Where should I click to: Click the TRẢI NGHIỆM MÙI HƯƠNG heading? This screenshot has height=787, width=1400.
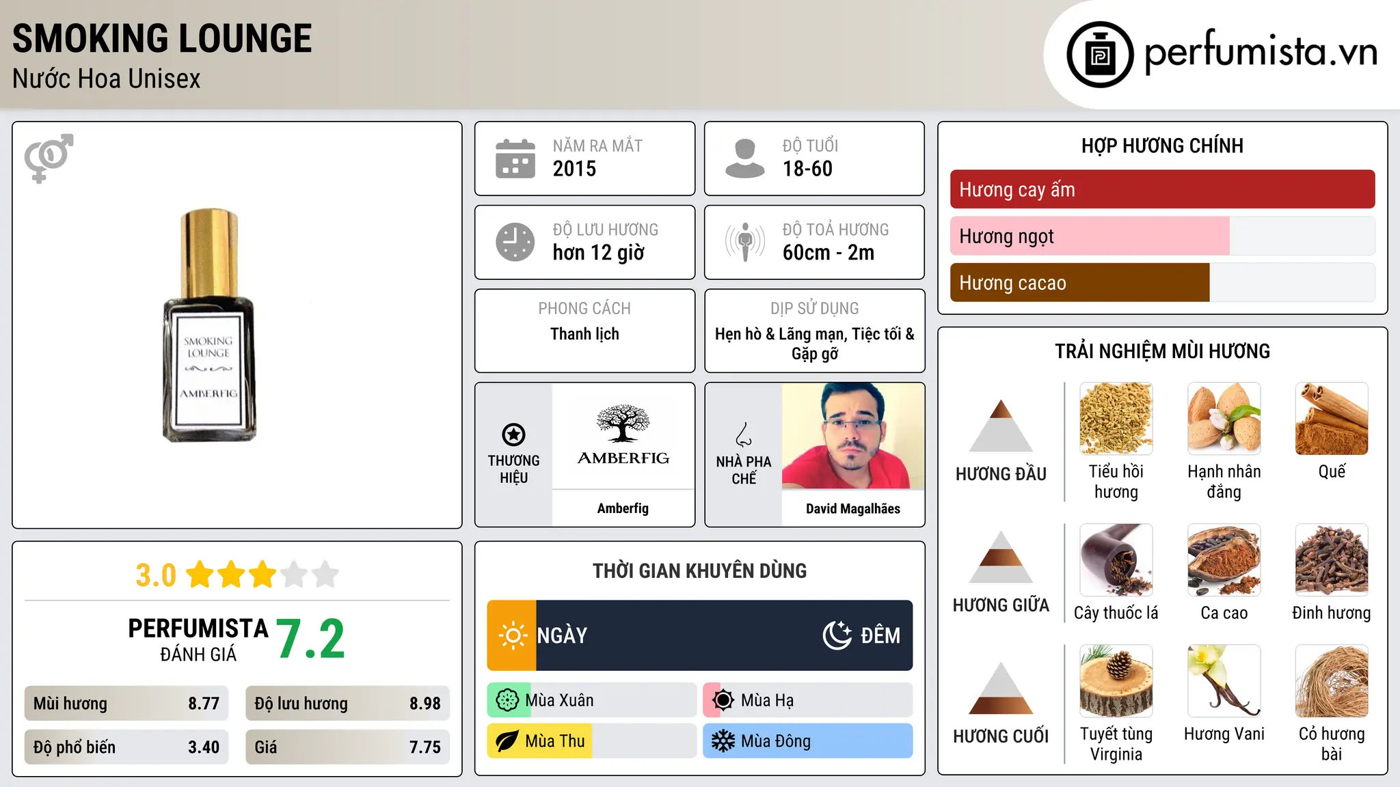pos(1162,351)
